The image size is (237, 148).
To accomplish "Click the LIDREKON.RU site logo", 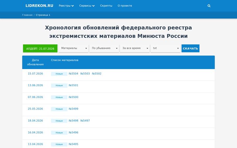I will 39,6.
